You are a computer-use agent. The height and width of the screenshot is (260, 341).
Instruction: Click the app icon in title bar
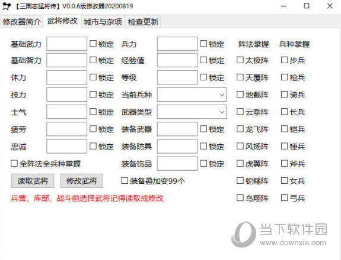coord(7,6)
